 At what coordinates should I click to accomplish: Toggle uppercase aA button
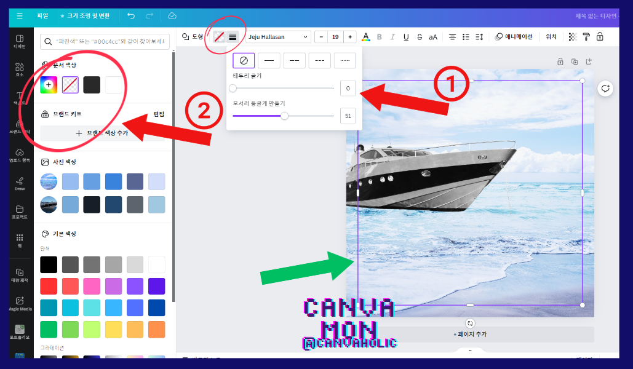tap(433, 37)
